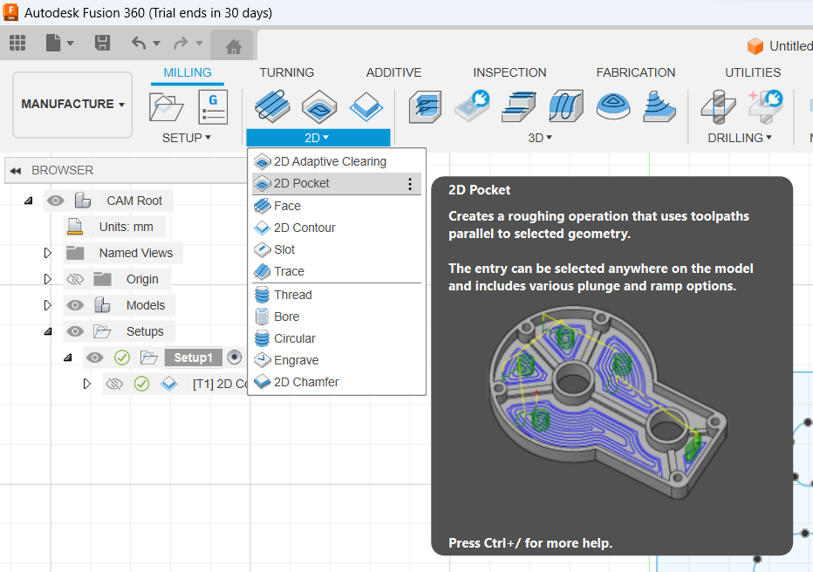
Task: Close the 2D dropdown menu header
Action: (x=318, y=138)
